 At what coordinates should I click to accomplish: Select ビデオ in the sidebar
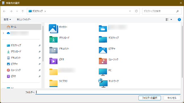click(11, 76)
